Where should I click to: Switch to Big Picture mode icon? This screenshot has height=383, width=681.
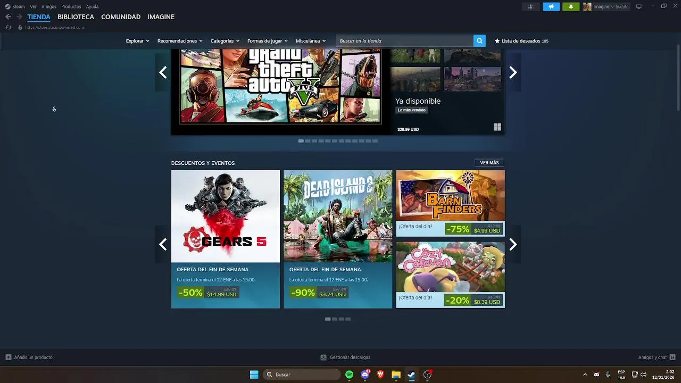(x=639, y=6)
